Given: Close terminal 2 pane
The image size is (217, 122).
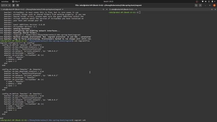Looking at the screenshot, I should [x=215, y=9].
